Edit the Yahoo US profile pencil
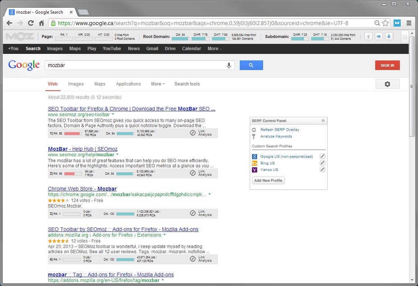The height and width of the screenshot is (286, 418). tap(322, 170)
